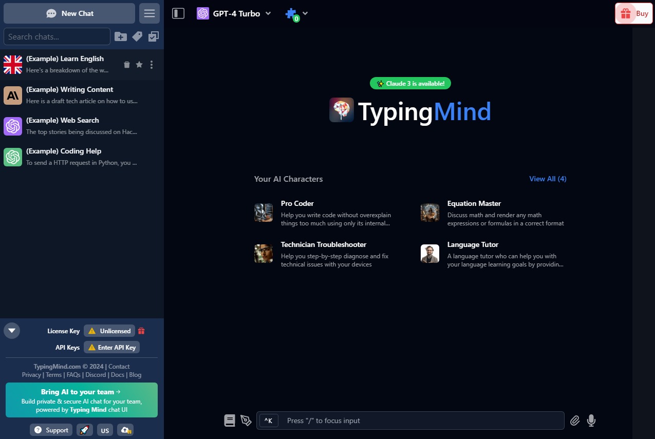
Task: Start a New Chat
Action: coord(69,13)
